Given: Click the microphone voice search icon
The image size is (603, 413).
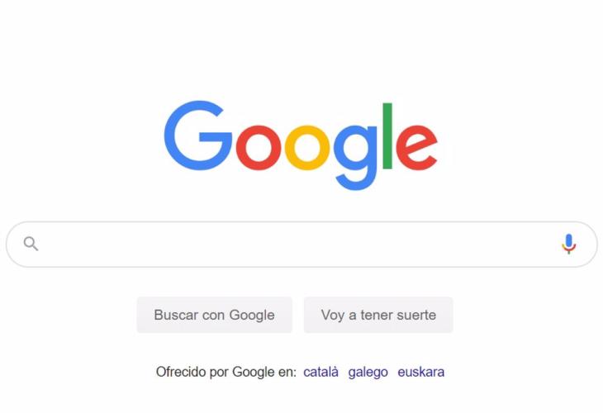Looking at the screenshot, I should [568, 244].
